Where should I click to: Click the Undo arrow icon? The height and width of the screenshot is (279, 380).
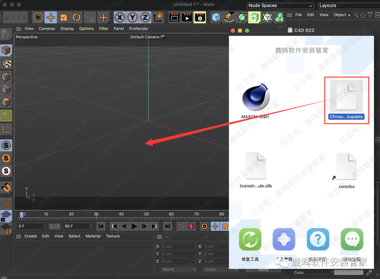[9, 17]
